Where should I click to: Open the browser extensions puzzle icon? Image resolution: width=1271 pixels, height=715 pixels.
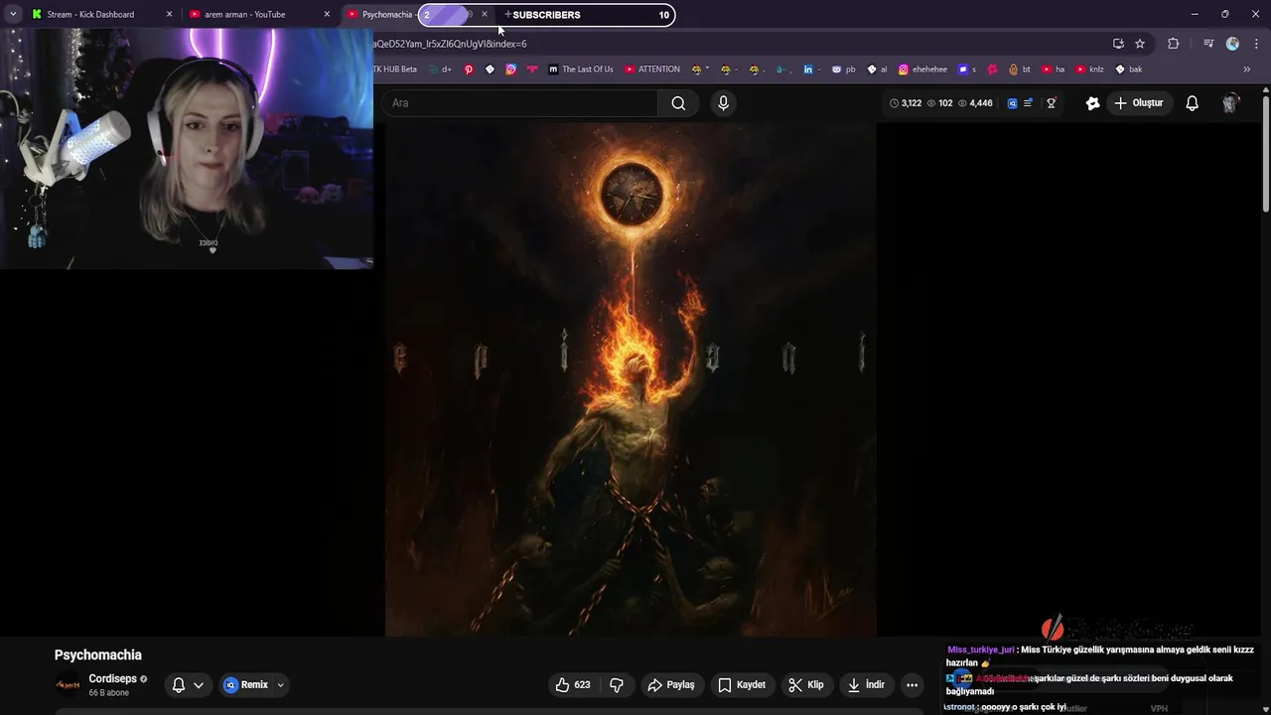tap(1174, 44)
